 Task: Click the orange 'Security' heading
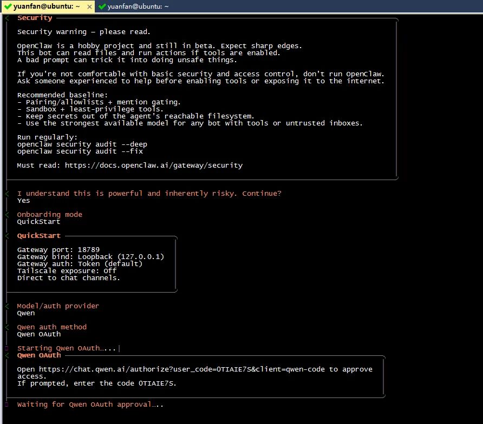pyautogui.click(x=35, y=18)
